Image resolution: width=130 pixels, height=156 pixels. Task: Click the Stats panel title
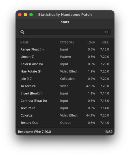point(65,22)
